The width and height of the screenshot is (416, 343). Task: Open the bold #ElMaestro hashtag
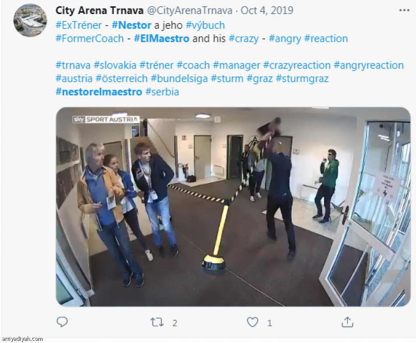coord(162,38)
